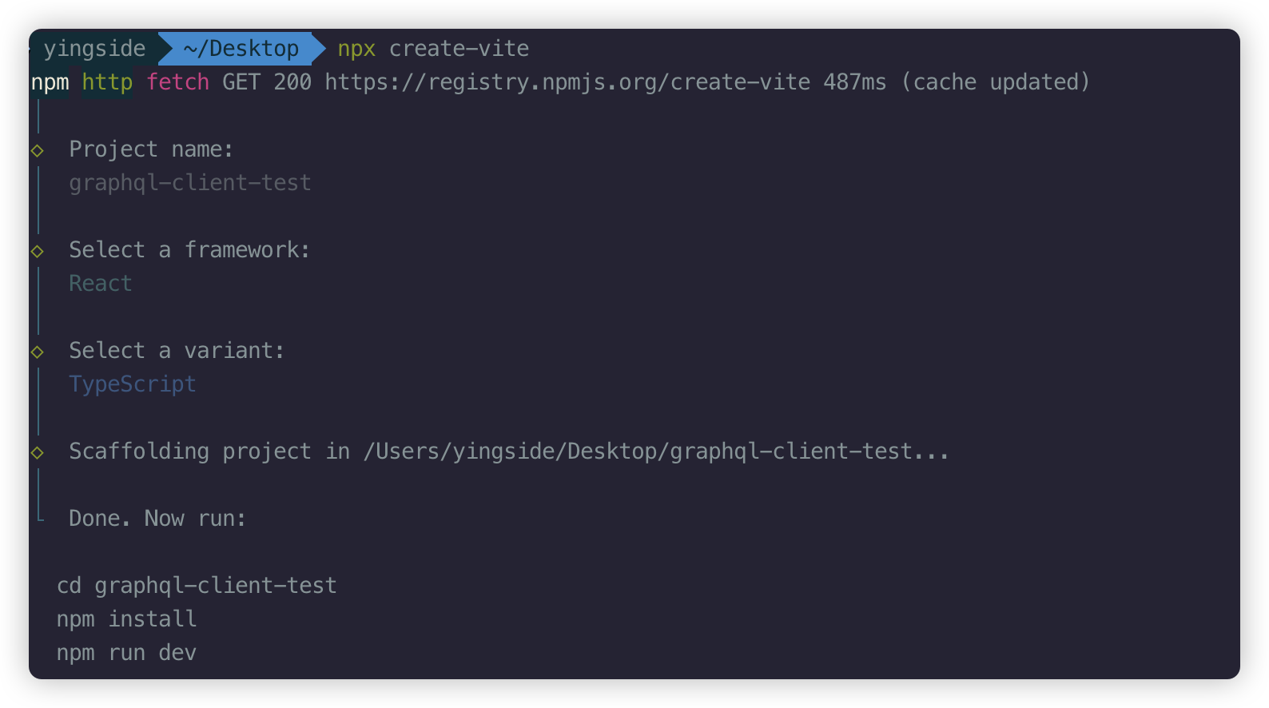Click the green http label
Image resolution: width=1269 pixels, height=708 pixels.
click(x=107, y=82)
